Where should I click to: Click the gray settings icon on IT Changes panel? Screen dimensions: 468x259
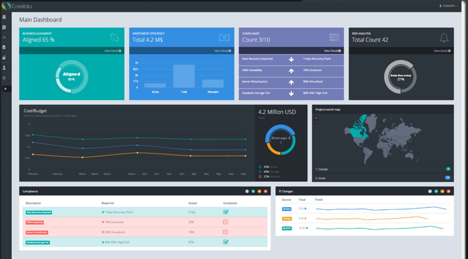click(430, 191)
